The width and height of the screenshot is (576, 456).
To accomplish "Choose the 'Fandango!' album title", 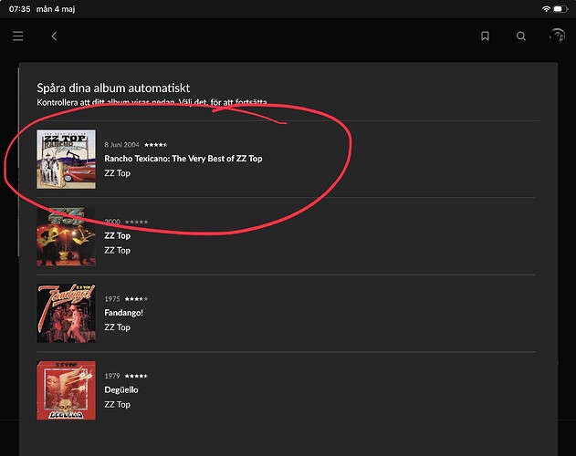I will (124, 313).
